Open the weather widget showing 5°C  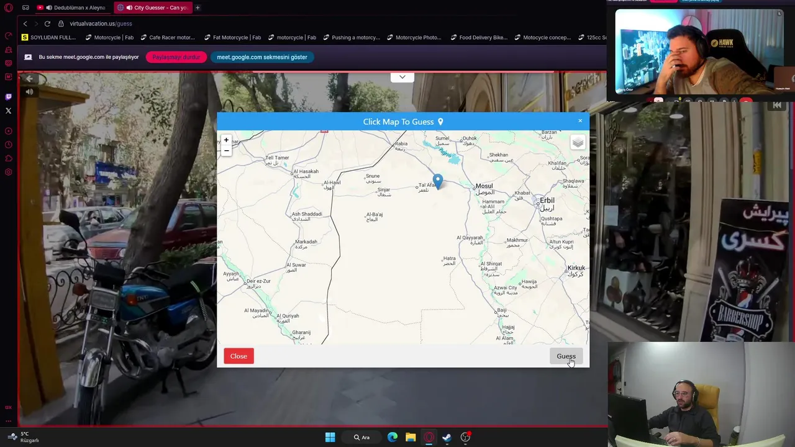coord(24,437)
